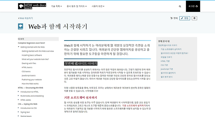This screenshot has height=117, width=215.
Task: Jump to 웹의 동작 방식 in contents
Action: tap(167, 77)
